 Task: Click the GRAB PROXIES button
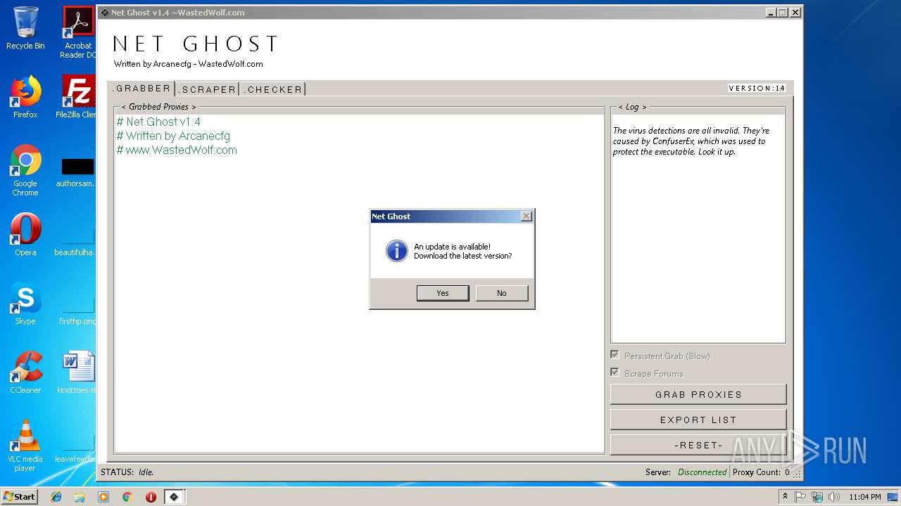pos(698,394)
